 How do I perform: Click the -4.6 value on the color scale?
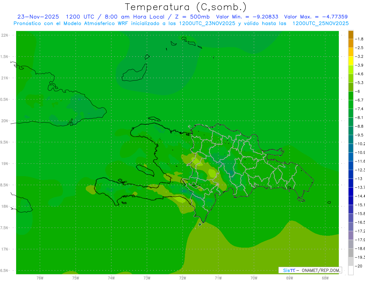(359, 74)
